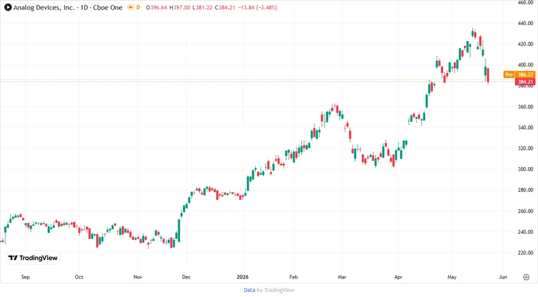Click the 360.00 price axis label
Image resolution: width=538 pixels, height=297 pixels.
tap(525, 107)
